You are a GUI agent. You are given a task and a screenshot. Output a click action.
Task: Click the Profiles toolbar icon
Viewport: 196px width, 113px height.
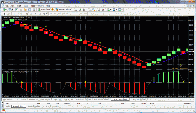10,10
